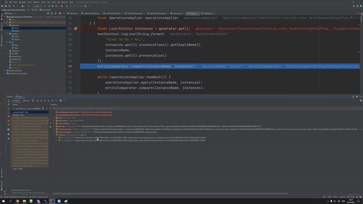Click the Windows Start button
This screenshot has width=363, height=204.
click(x=3, y=201)
